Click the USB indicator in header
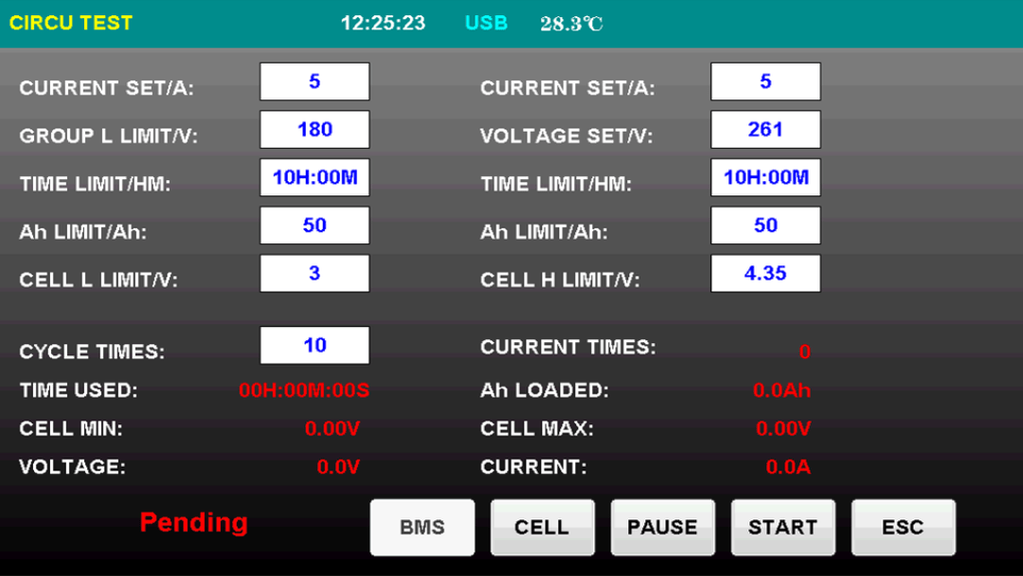This screenshot has height=576, width=1023. point(486,23)
